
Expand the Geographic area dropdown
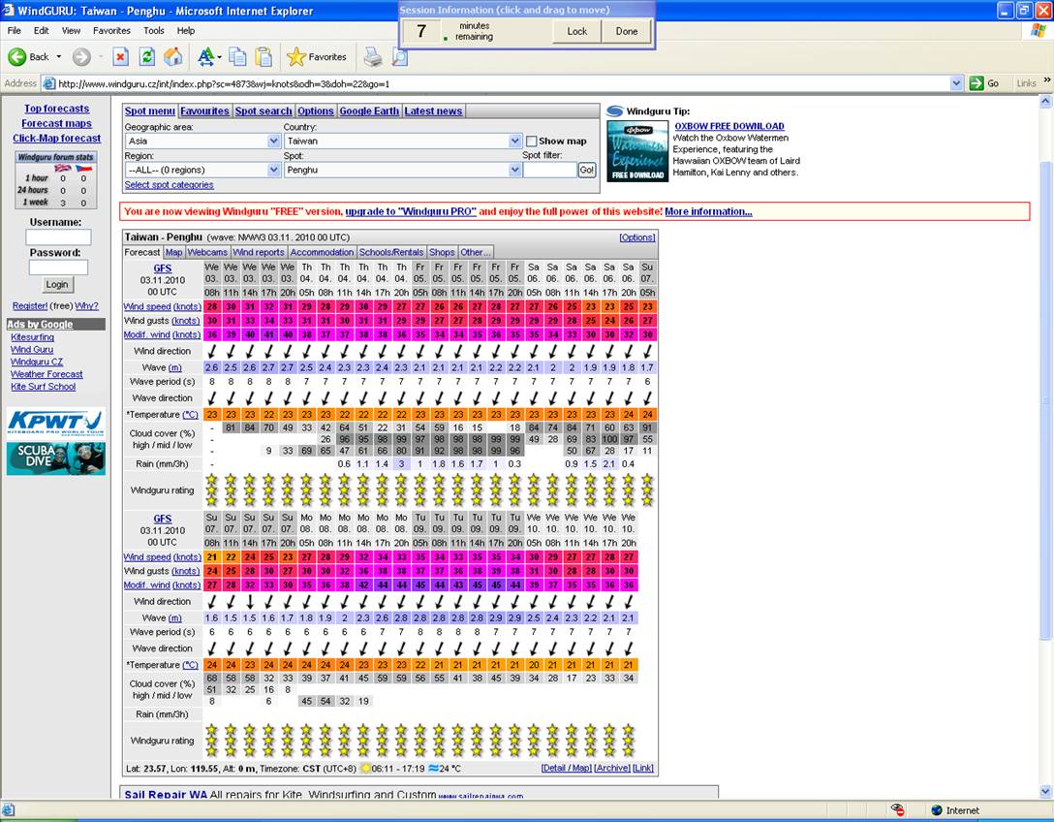tap(273, 142)
